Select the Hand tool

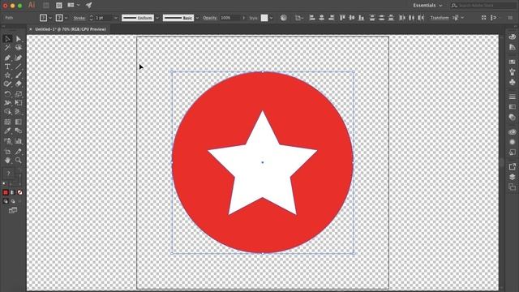tap(7, 161)
